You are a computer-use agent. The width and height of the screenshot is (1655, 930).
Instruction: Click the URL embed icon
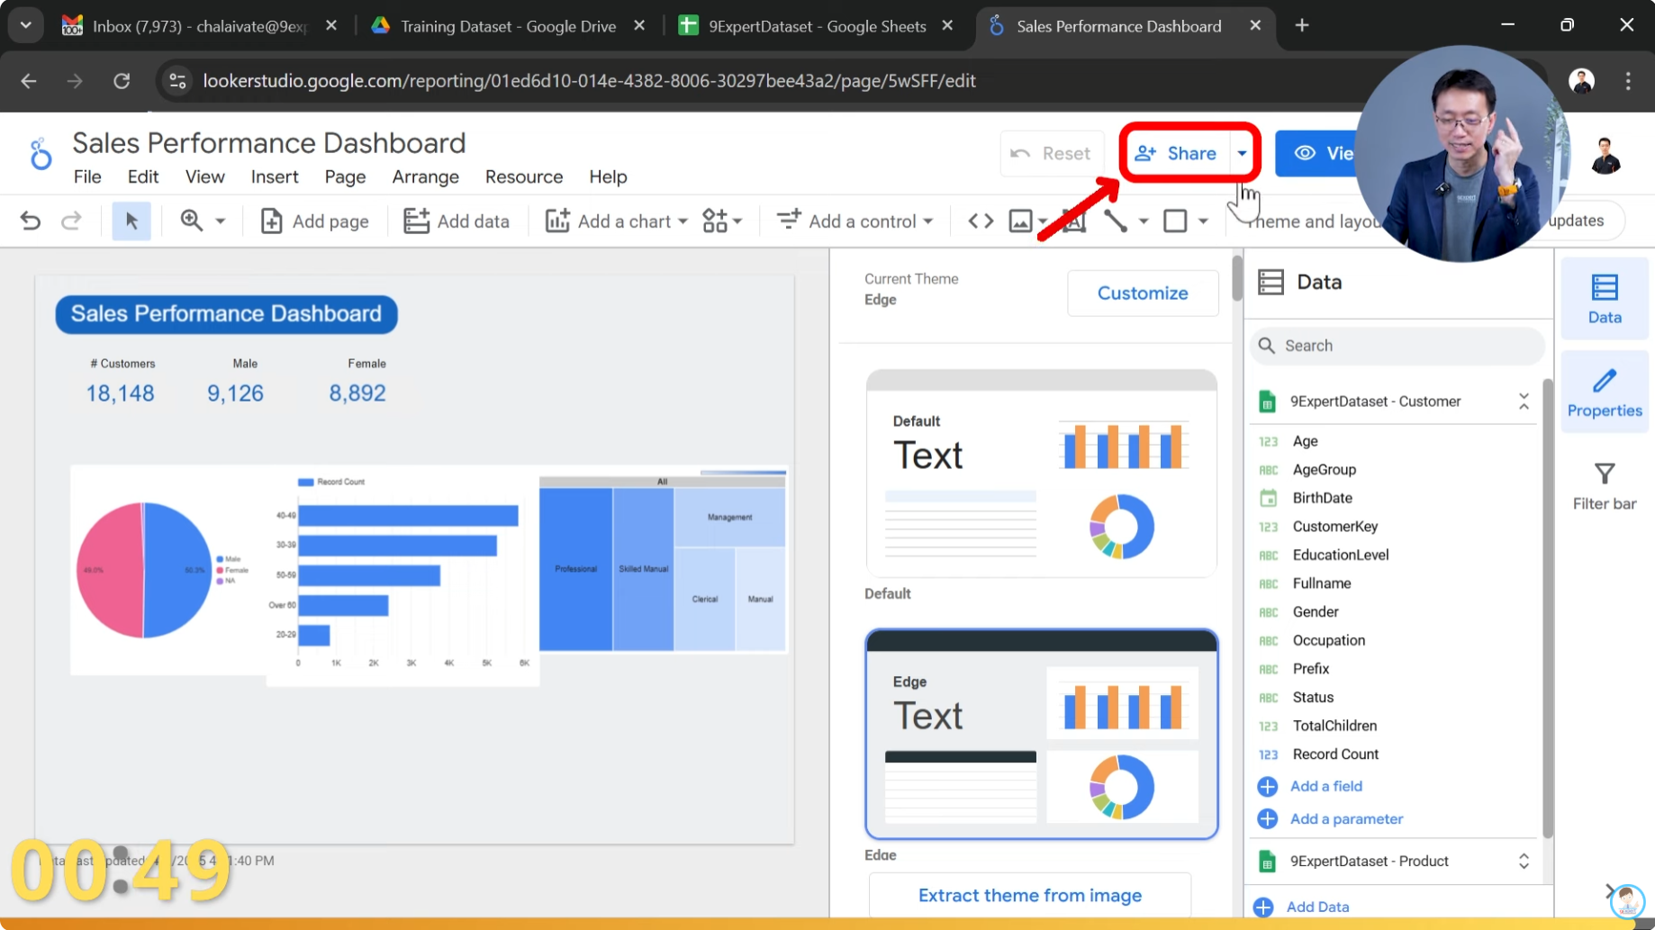click(979, 221)
